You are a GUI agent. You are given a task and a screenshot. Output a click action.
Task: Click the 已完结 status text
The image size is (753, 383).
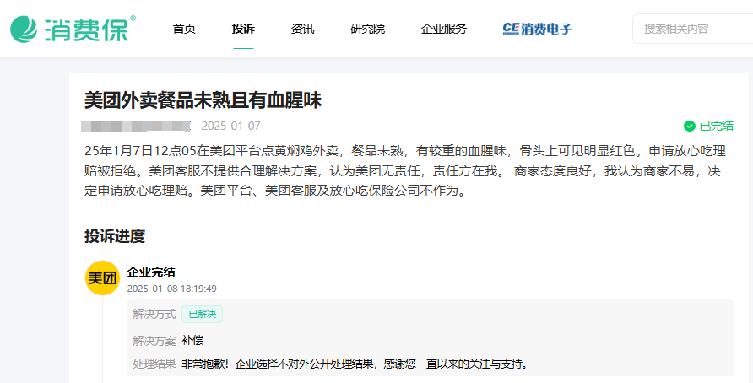pyautogui.click(x=716, y=127)
